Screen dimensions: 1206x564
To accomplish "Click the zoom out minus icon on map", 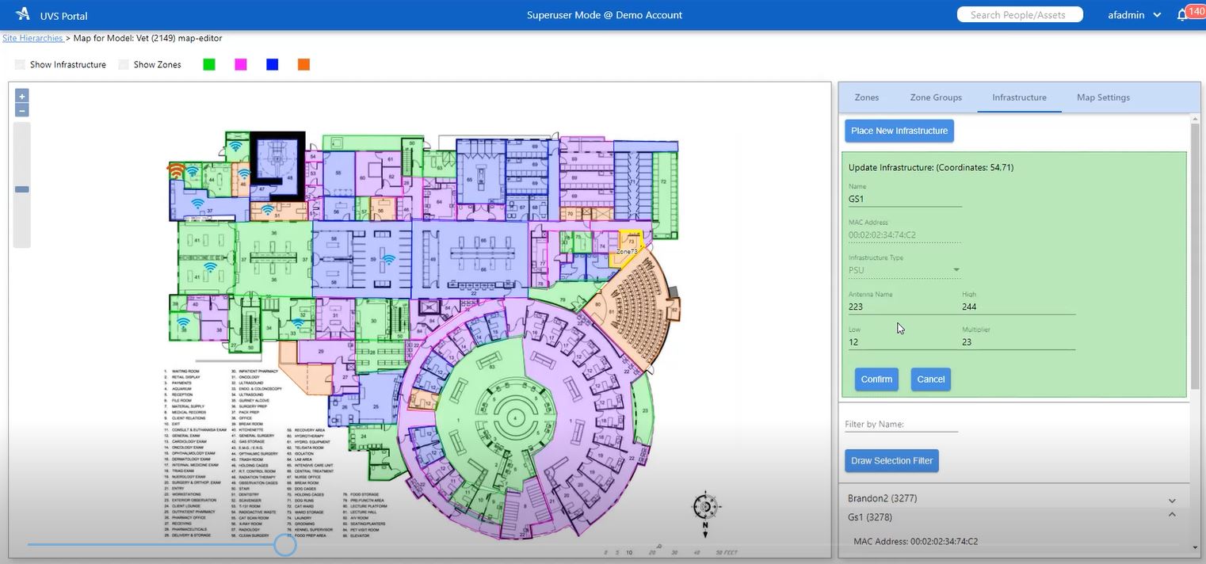I will click(21, 110).
